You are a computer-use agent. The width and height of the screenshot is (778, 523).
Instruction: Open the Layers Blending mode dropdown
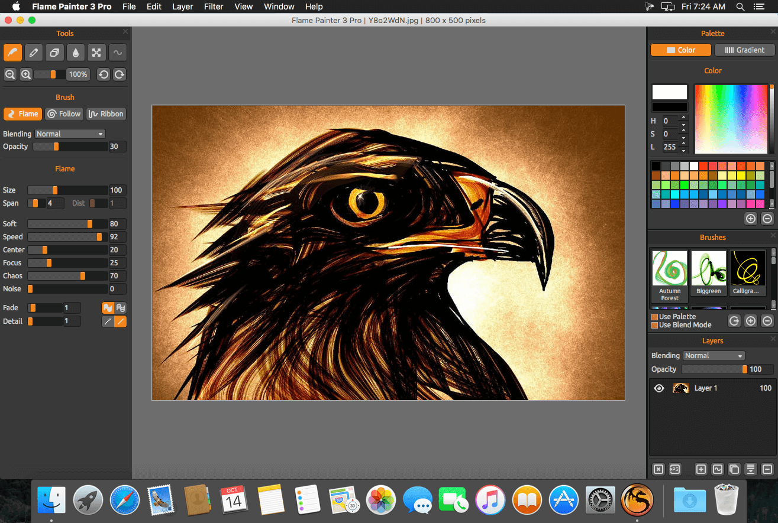[714, 356]
